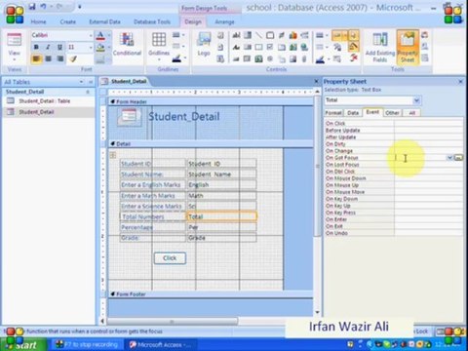Select the Grade text box on form
Screen dimensions: 468x351
pyautogui.click(x=222, y=238)
